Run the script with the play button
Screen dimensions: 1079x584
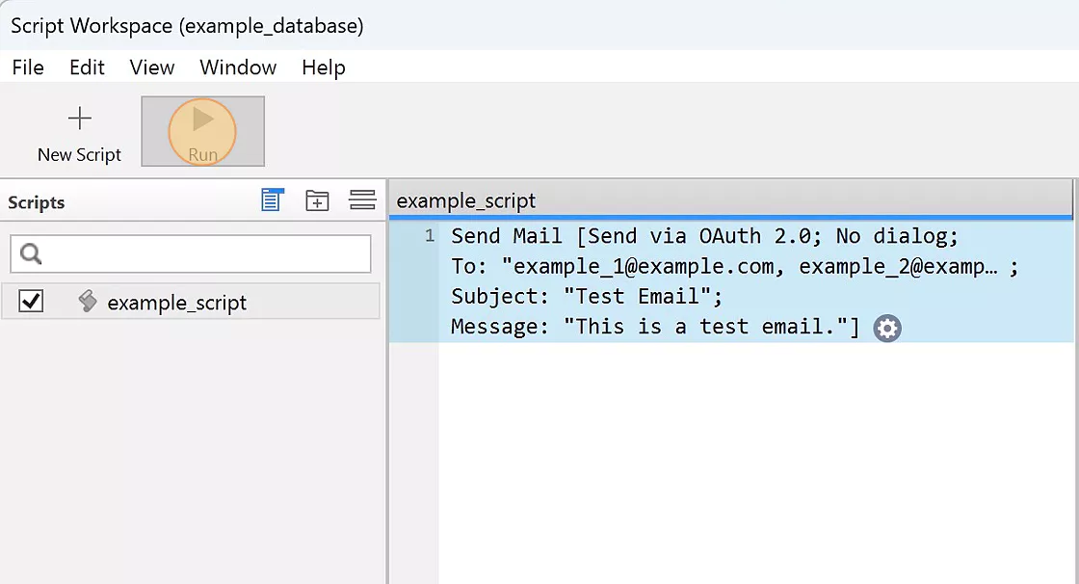pos(203,131)
